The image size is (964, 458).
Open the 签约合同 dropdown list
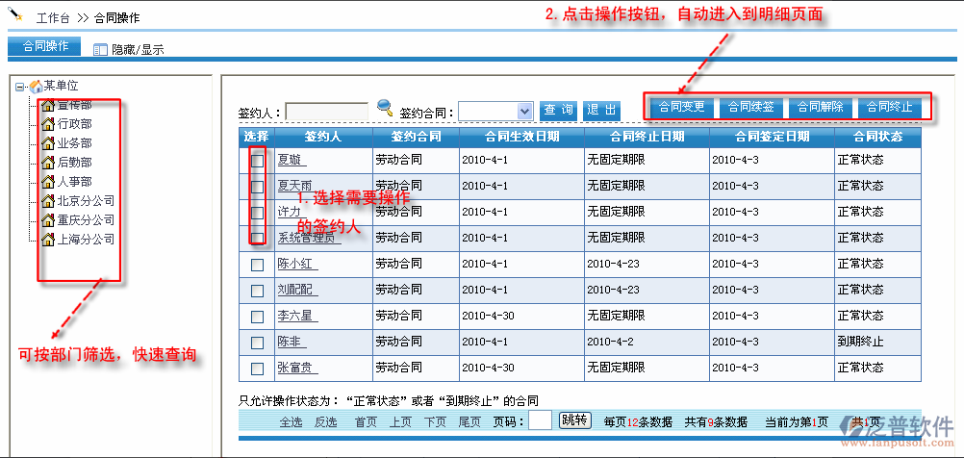524,111
